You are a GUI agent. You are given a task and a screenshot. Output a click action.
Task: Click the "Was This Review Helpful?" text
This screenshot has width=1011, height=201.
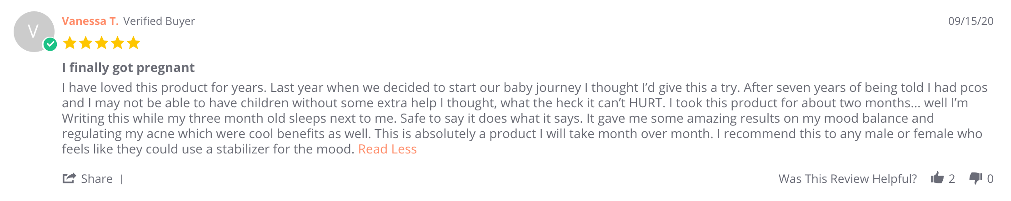847,179
